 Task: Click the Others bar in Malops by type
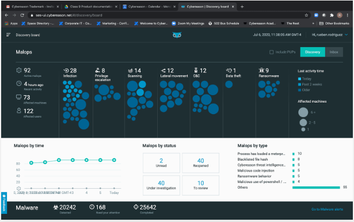(x=316, y=188)
